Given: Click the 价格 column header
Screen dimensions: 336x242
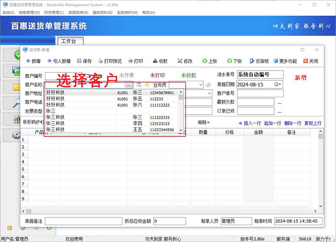Looking at the screenshot, I should click(x=230, y=132).
